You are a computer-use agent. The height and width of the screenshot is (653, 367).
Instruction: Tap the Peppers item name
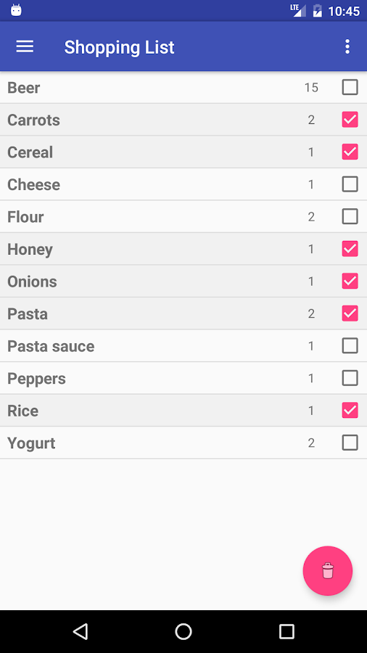coord(36,379)
